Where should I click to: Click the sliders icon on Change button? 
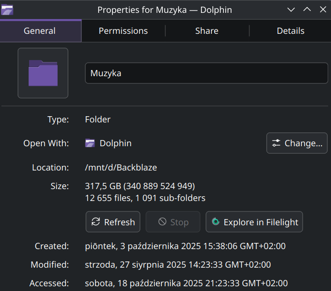point(276,143)
